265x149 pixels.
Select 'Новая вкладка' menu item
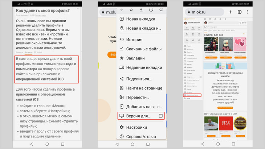tap(140, 19)
